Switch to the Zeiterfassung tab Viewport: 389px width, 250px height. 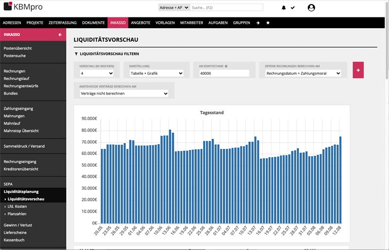coord(63,23)
